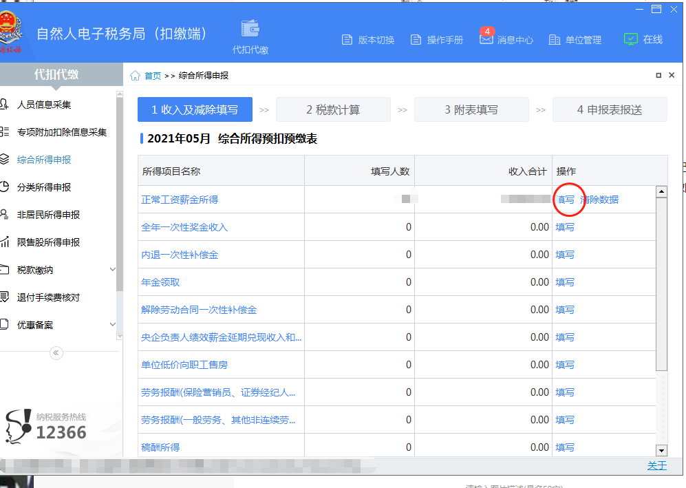Open 劳务报酬(保险营销员、证券经纪人 link
The height and width of the screenshot is (488, 686).
(x=218, y=392)
